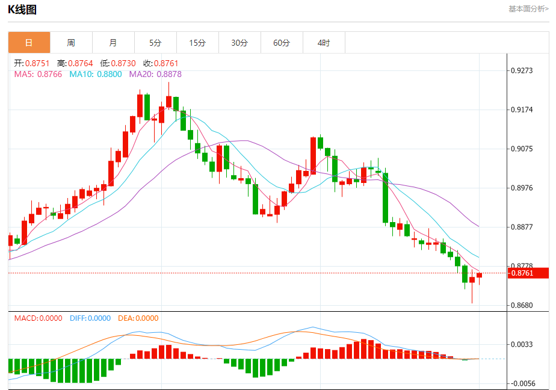This screenshot has height=390, width=556.
Task: Click the 0.9273 price axis label
Action: (x=522, y=70)
